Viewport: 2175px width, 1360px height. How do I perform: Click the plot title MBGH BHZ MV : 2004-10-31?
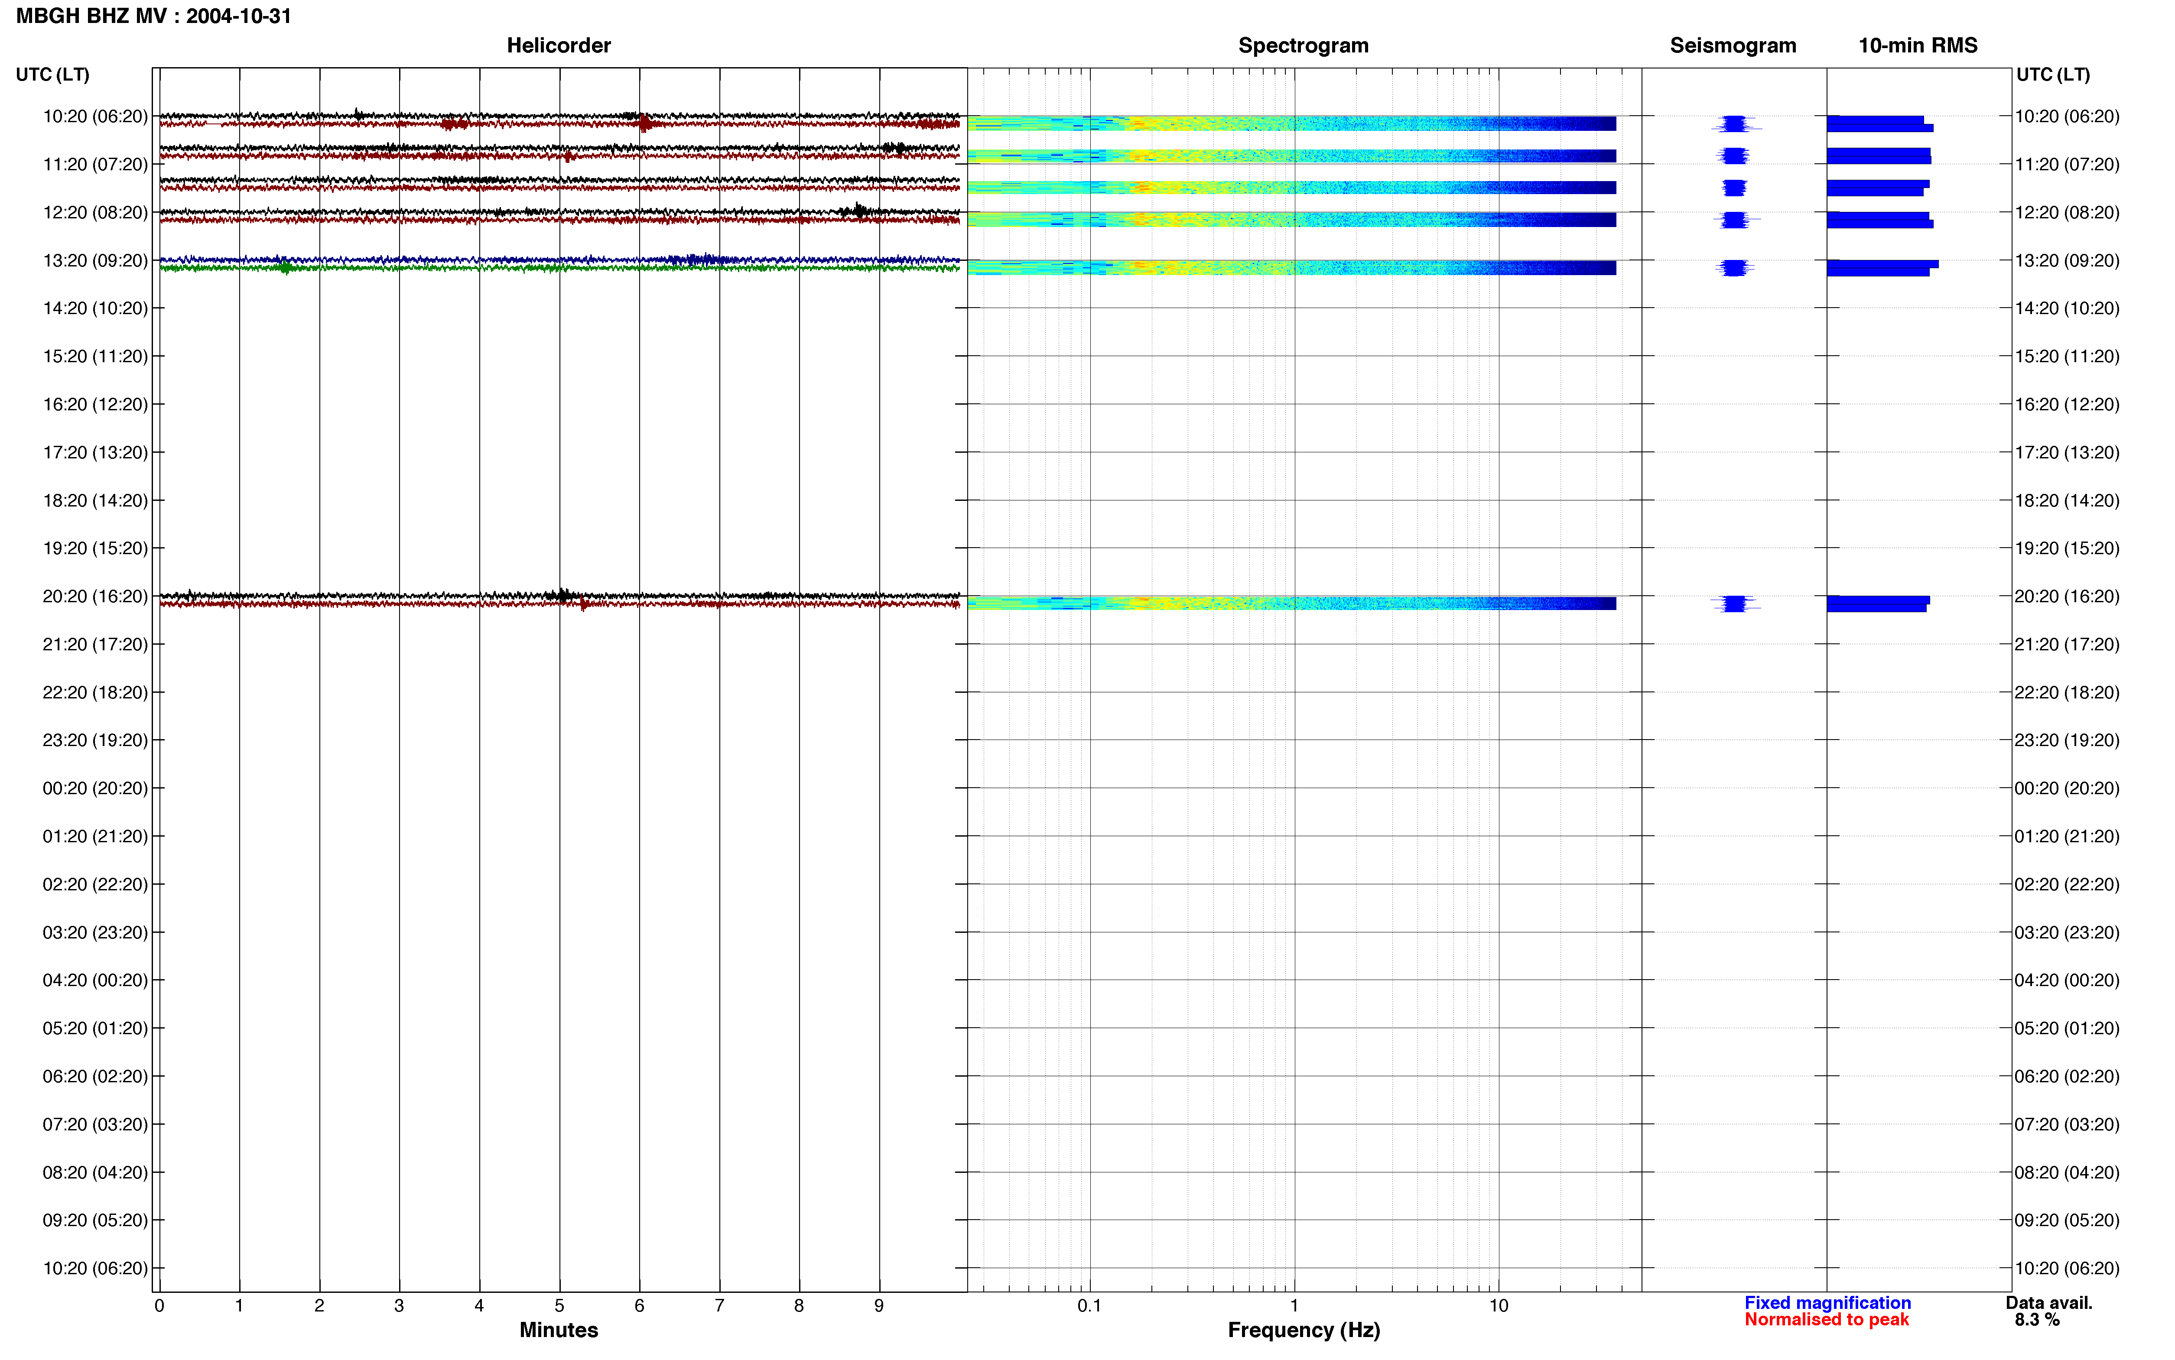[x=154, y=16]
